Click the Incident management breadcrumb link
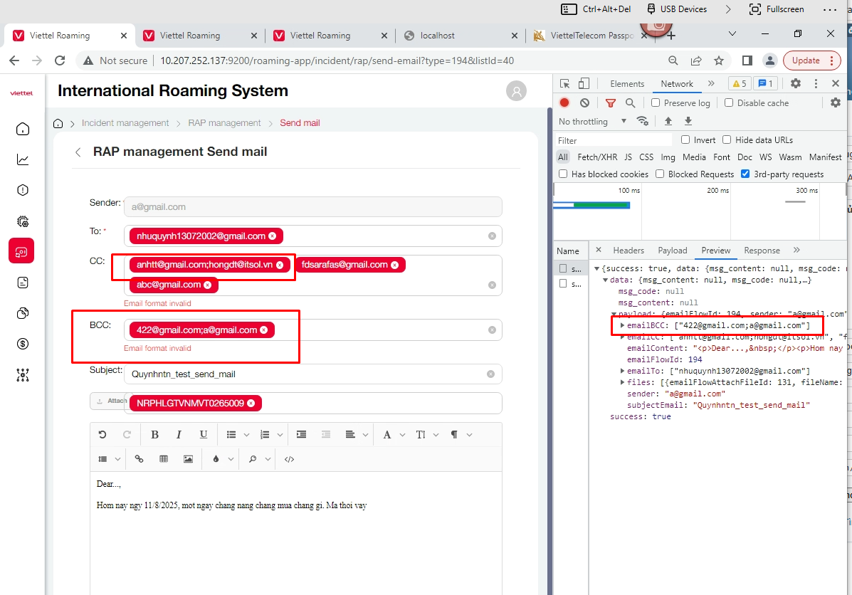This screenshot has height=595, width=852. [125, 123]
